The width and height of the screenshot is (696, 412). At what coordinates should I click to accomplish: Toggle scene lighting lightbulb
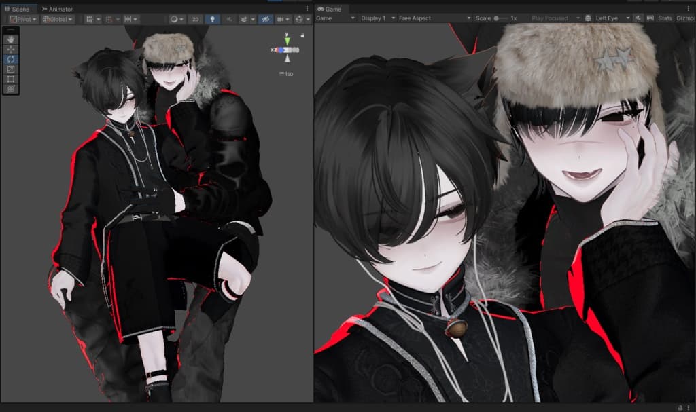[x=212, y=19]
